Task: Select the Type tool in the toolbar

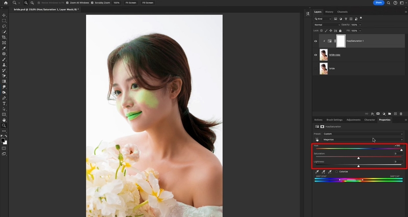Action: point(4,103)
